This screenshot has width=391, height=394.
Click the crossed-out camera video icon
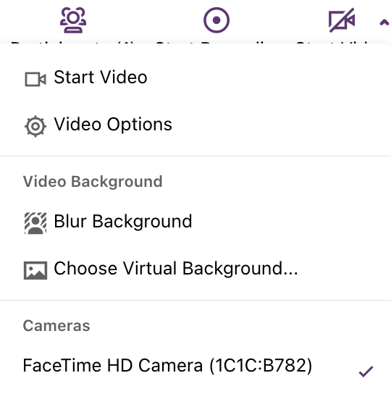[342, 20]
